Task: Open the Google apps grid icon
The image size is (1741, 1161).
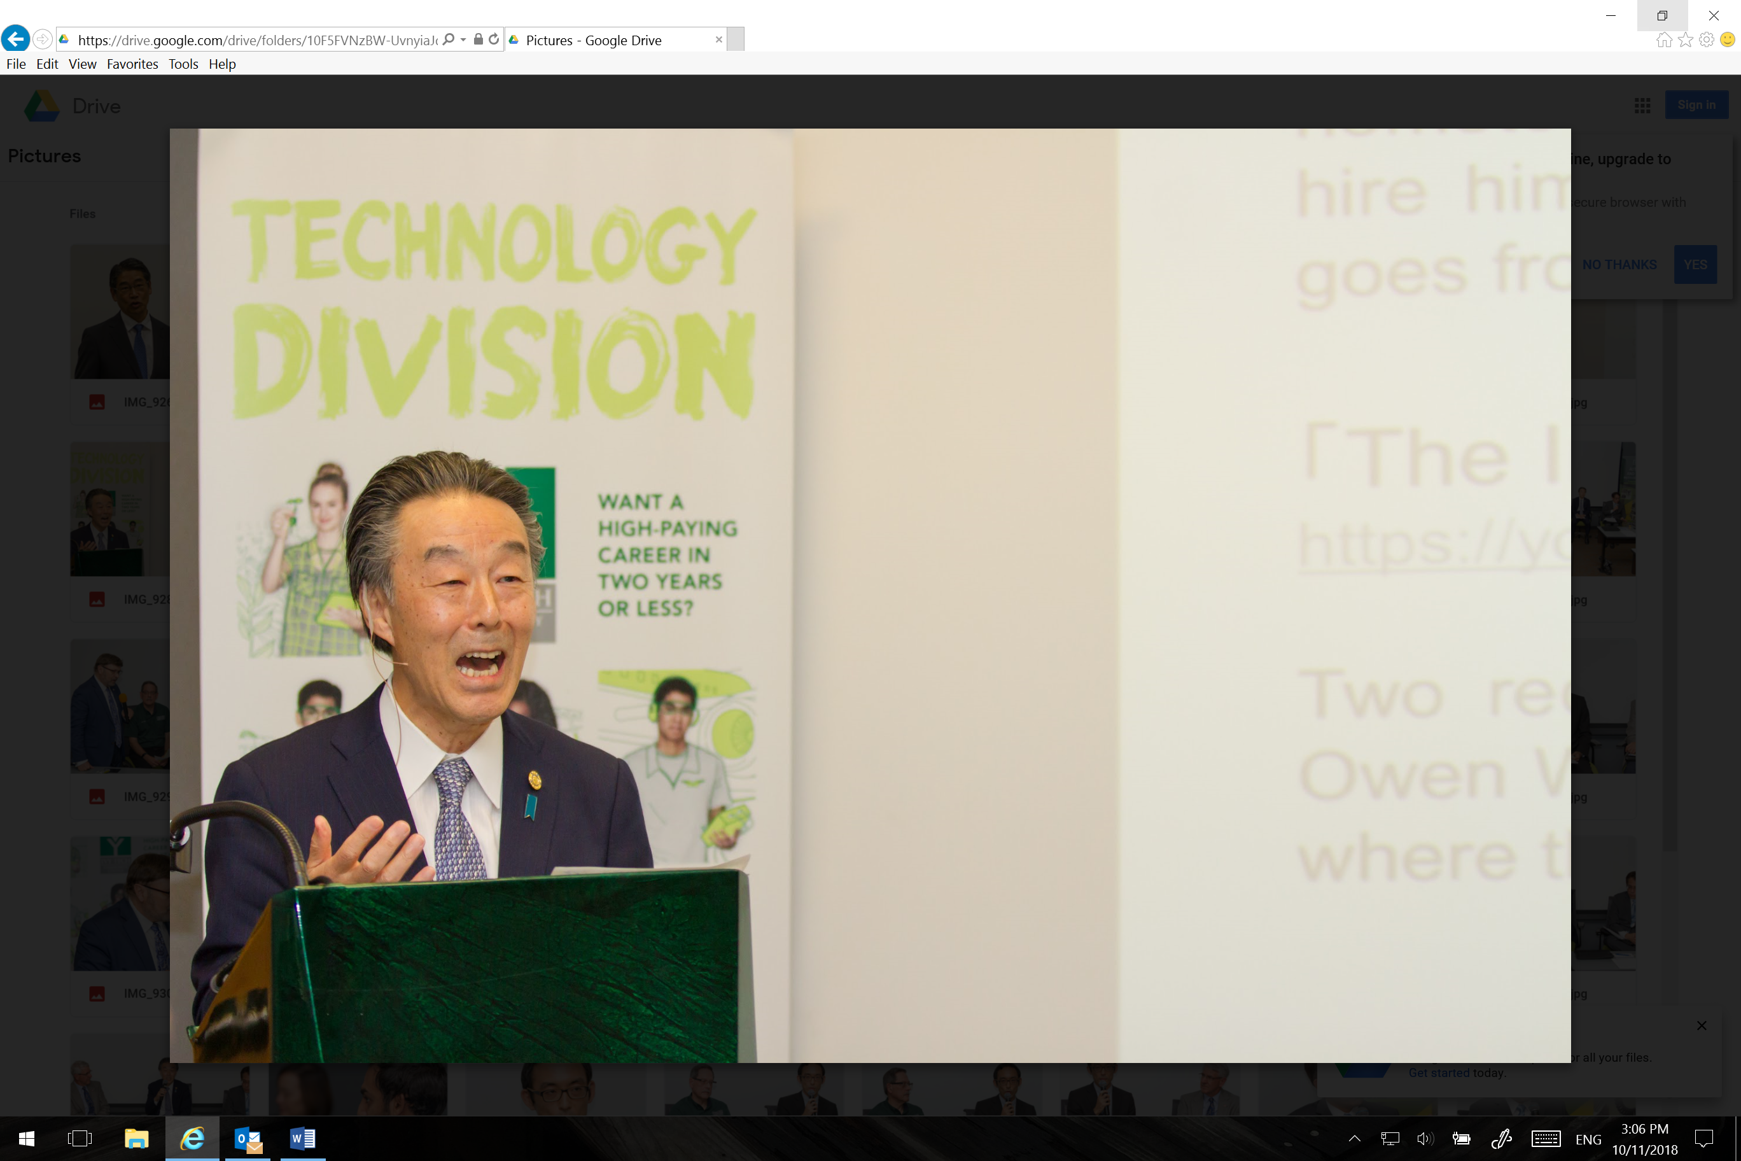Action: pos(1642,105)
